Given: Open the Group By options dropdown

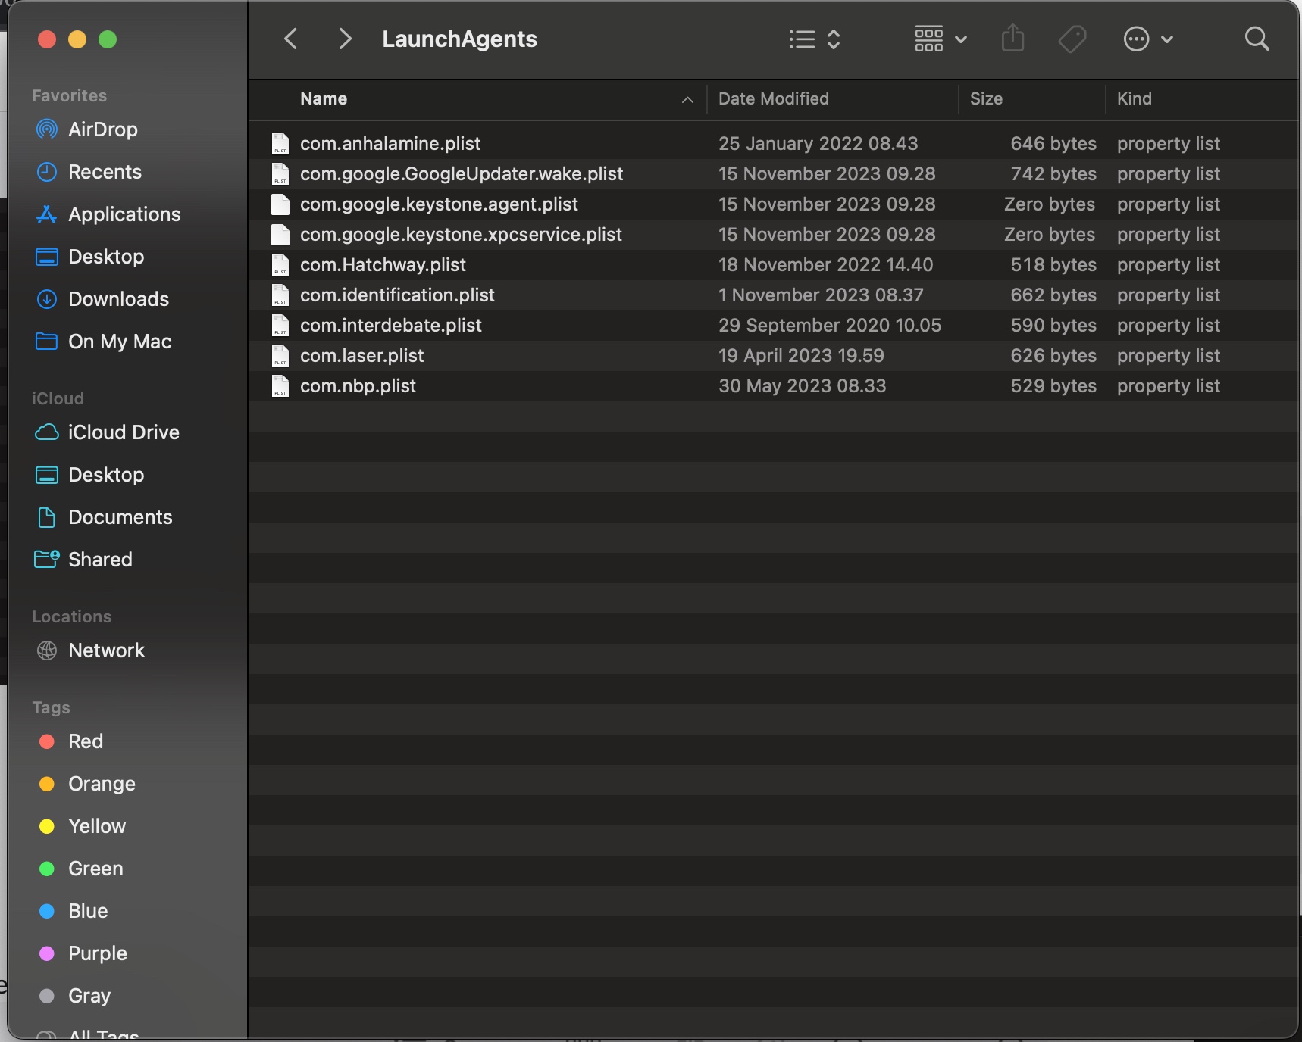Looking at the screenshot, I should click(941, 39).
